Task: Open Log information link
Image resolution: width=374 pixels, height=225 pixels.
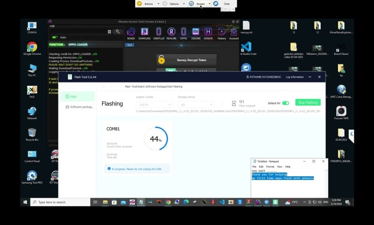Action: (x=294, y=77)
